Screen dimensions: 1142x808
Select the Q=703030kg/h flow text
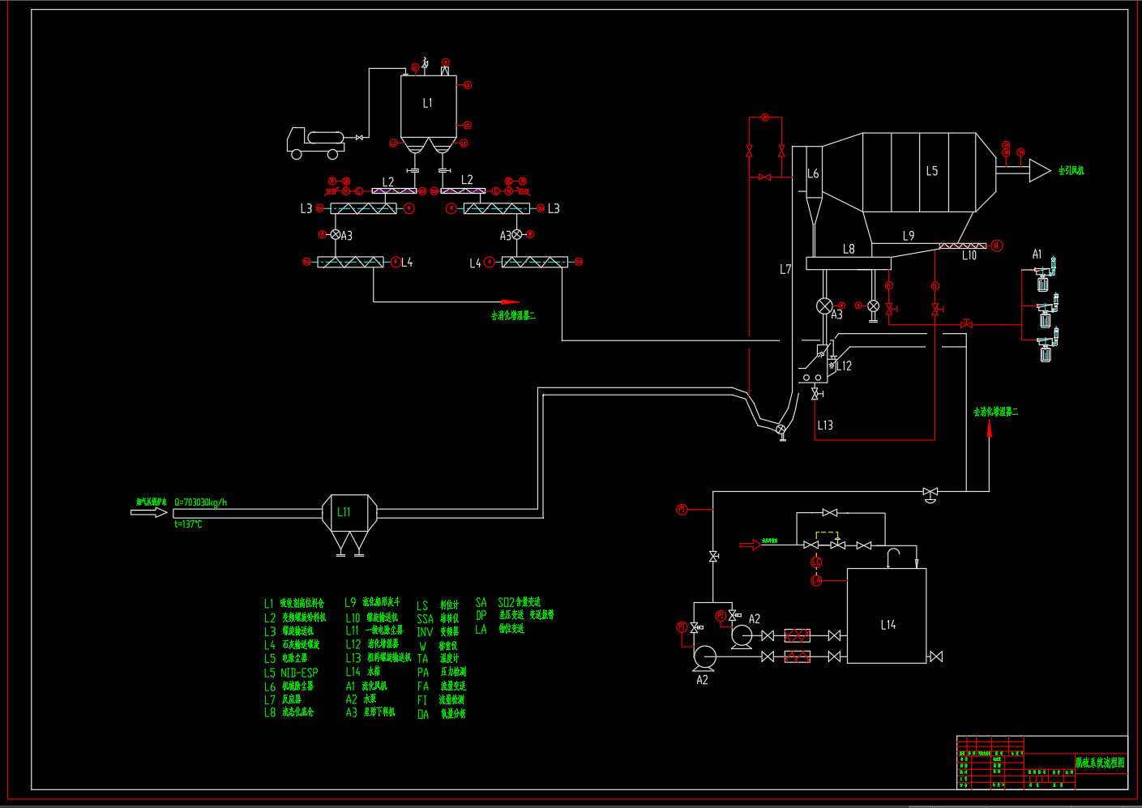[x=201, y=502]
